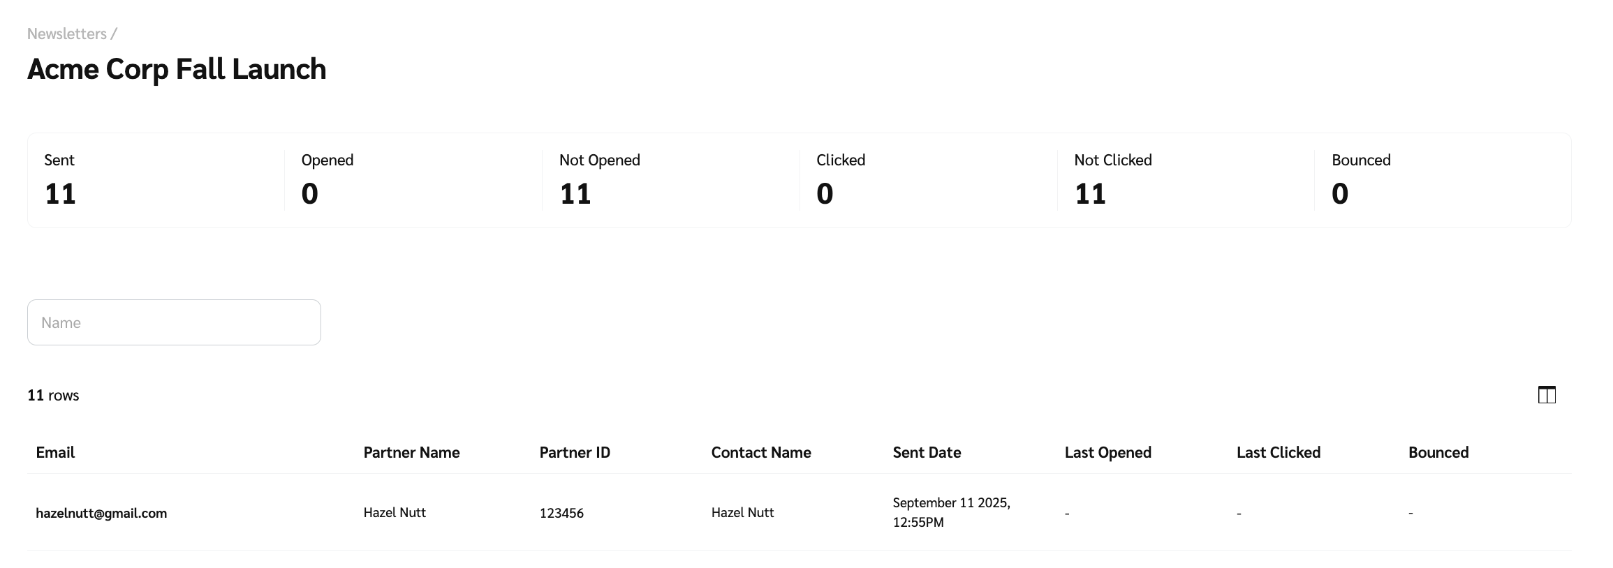
Task: Sort by Partner Name column header
Action: pyautogui.click(x=411, y=452)
